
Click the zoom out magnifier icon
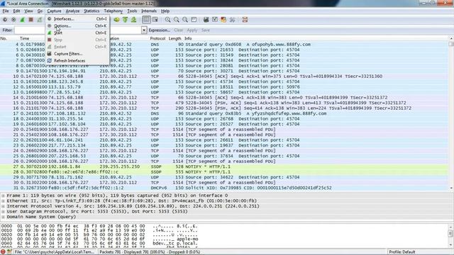click(x=177, y=20)
